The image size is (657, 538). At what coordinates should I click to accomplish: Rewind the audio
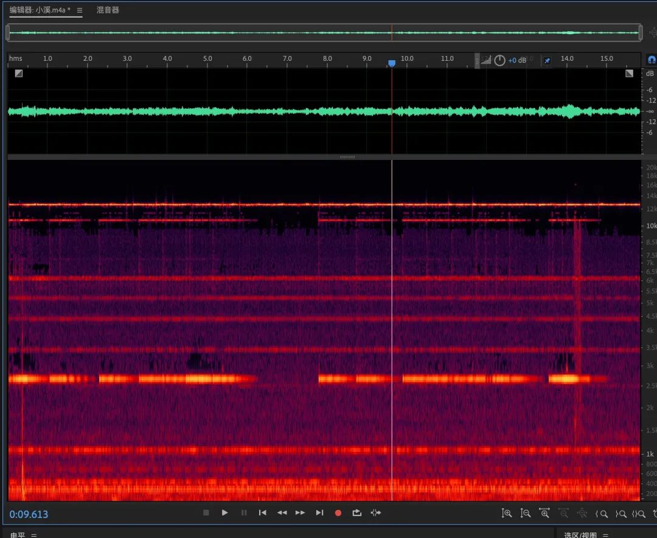[282, 512]
